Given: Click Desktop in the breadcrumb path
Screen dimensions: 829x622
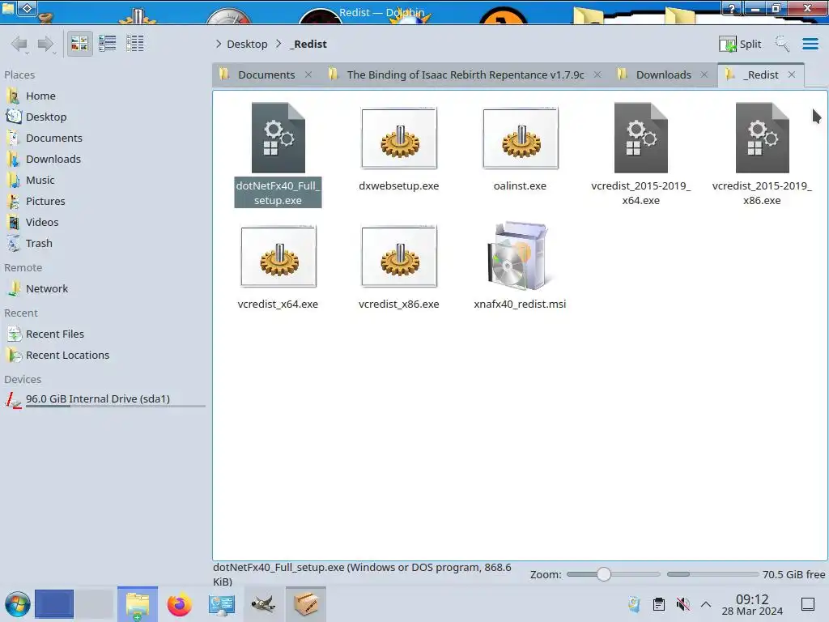Looking at the screenshot, I should pyautogui.click(x=247, y=44).
